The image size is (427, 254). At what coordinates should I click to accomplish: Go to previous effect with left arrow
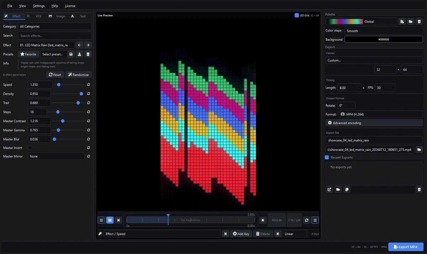click(x=80, y=45)
